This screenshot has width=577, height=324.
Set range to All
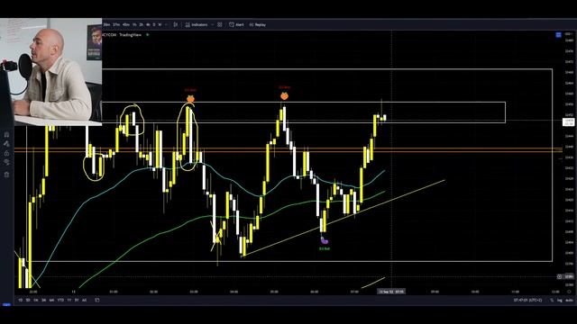point(84,300)
